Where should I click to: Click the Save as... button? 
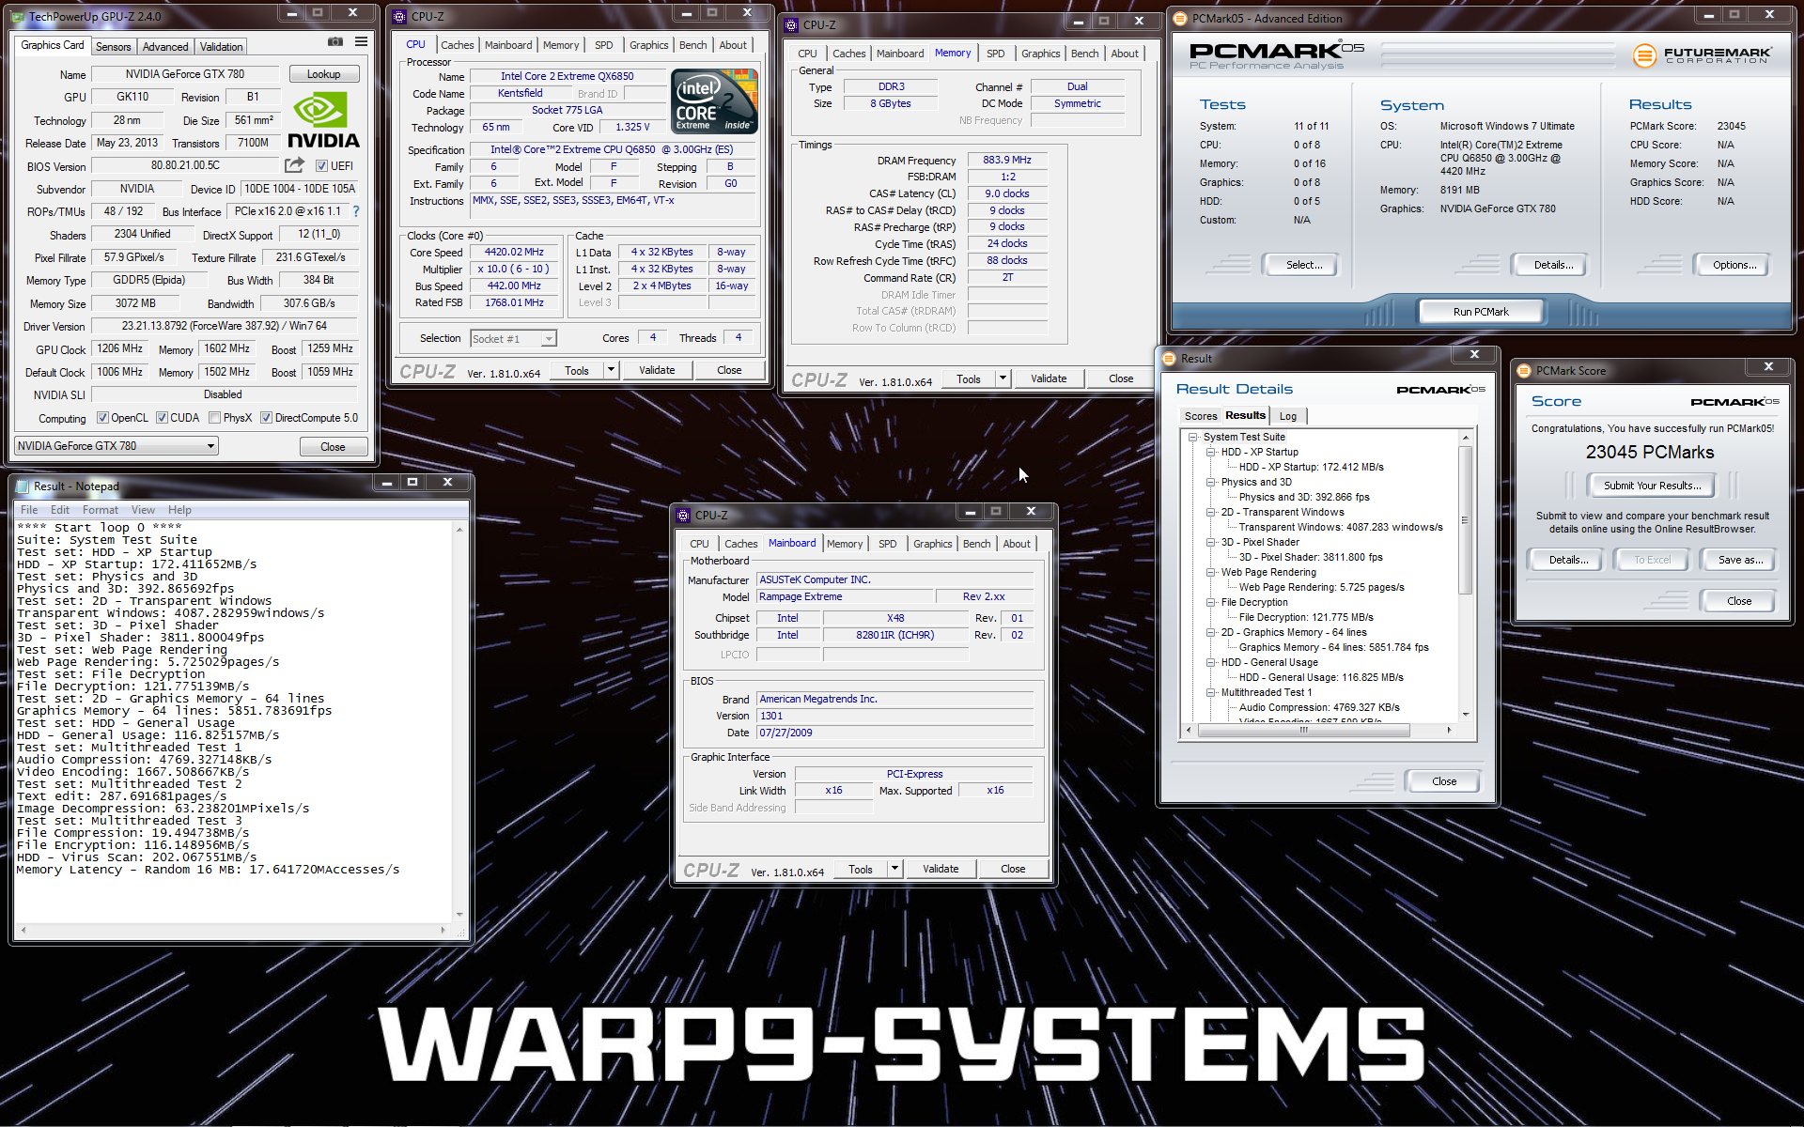tap(1740, 560)
